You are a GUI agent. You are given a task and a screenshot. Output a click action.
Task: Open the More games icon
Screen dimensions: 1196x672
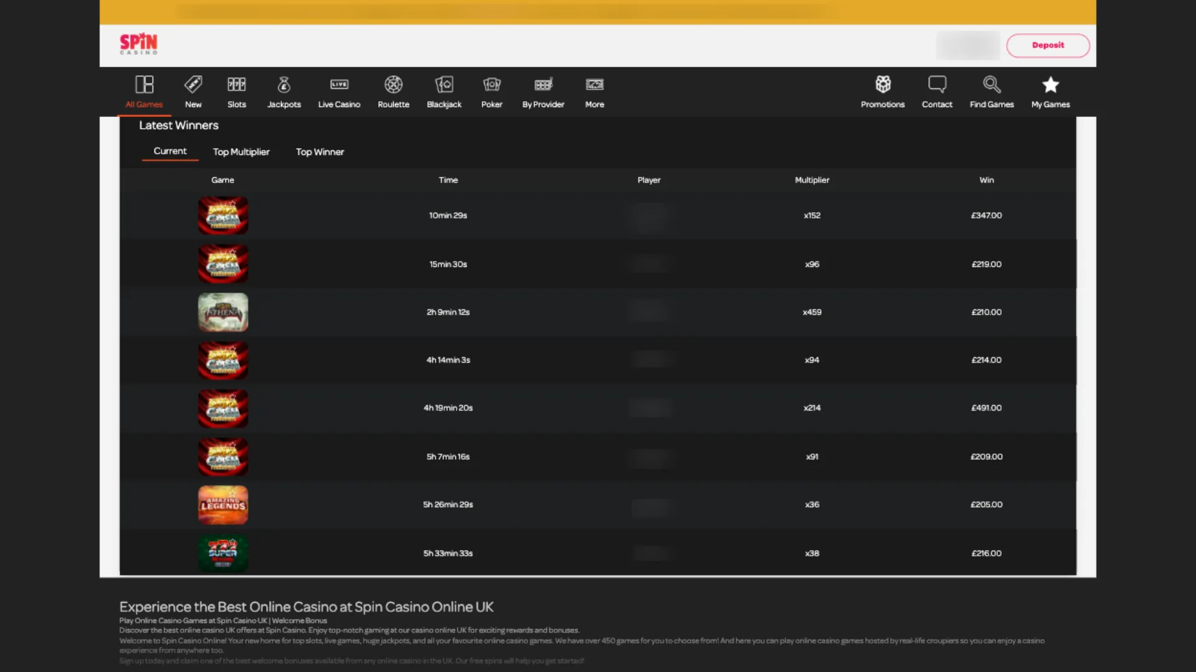tap(595, 84)
